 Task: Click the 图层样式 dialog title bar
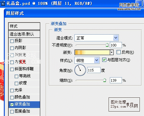coord(74,13)
